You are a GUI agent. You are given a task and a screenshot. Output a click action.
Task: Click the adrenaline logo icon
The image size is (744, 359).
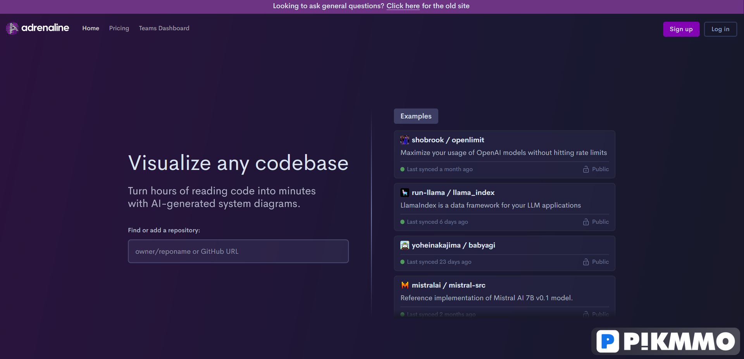click(x=12, y=28)
